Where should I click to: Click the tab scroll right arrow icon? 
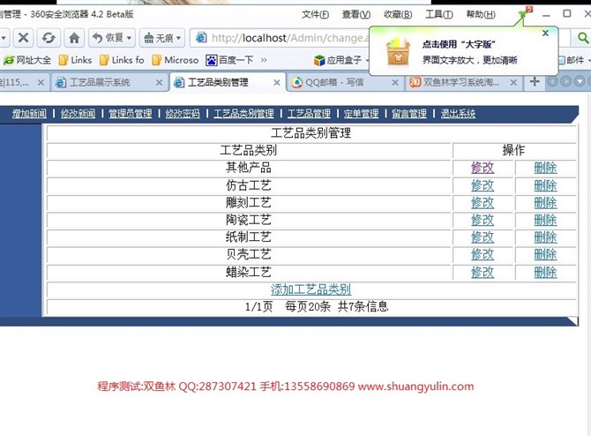click(x=565, y=81)
